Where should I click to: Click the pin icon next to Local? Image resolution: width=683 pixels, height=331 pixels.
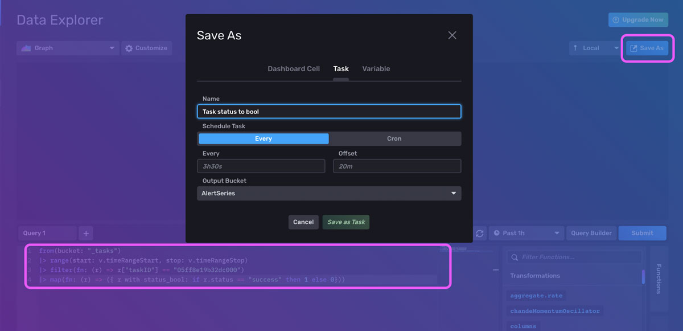[576, 48]
